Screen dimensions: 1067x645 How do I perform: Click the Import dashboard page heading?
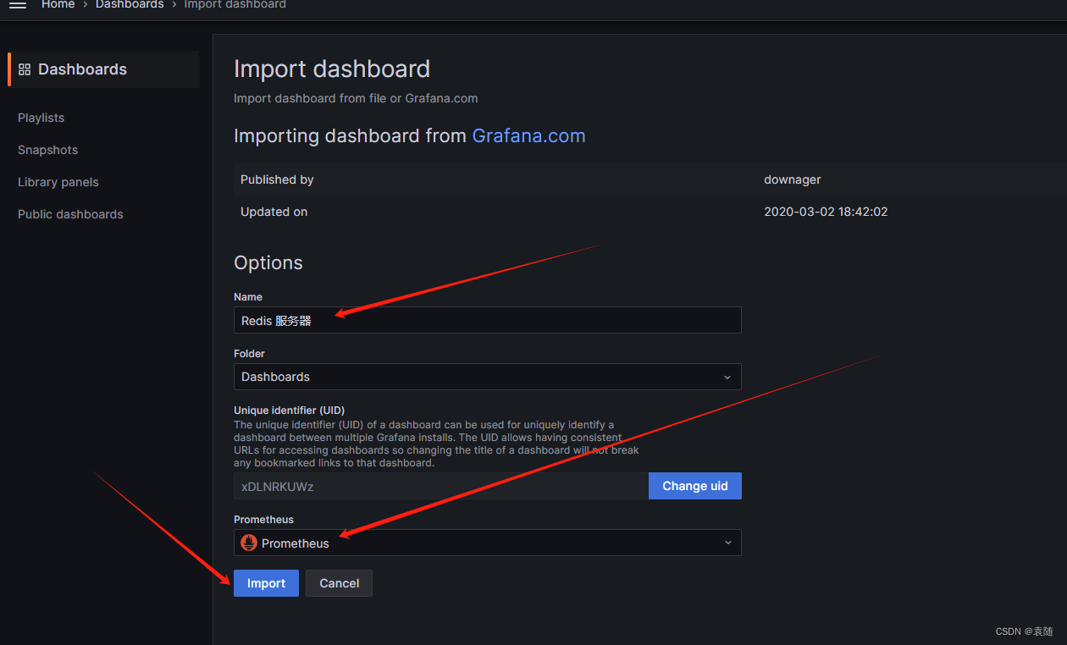point(332,69)
